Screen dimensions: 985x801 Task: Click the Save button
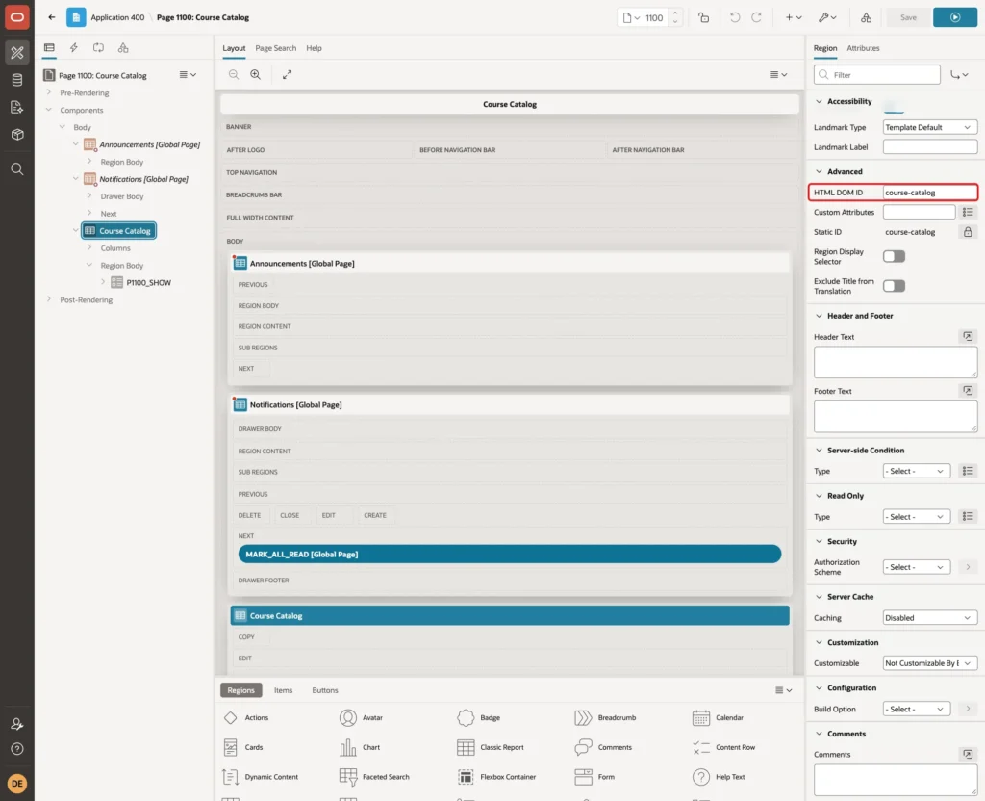(x=908, y=17)
